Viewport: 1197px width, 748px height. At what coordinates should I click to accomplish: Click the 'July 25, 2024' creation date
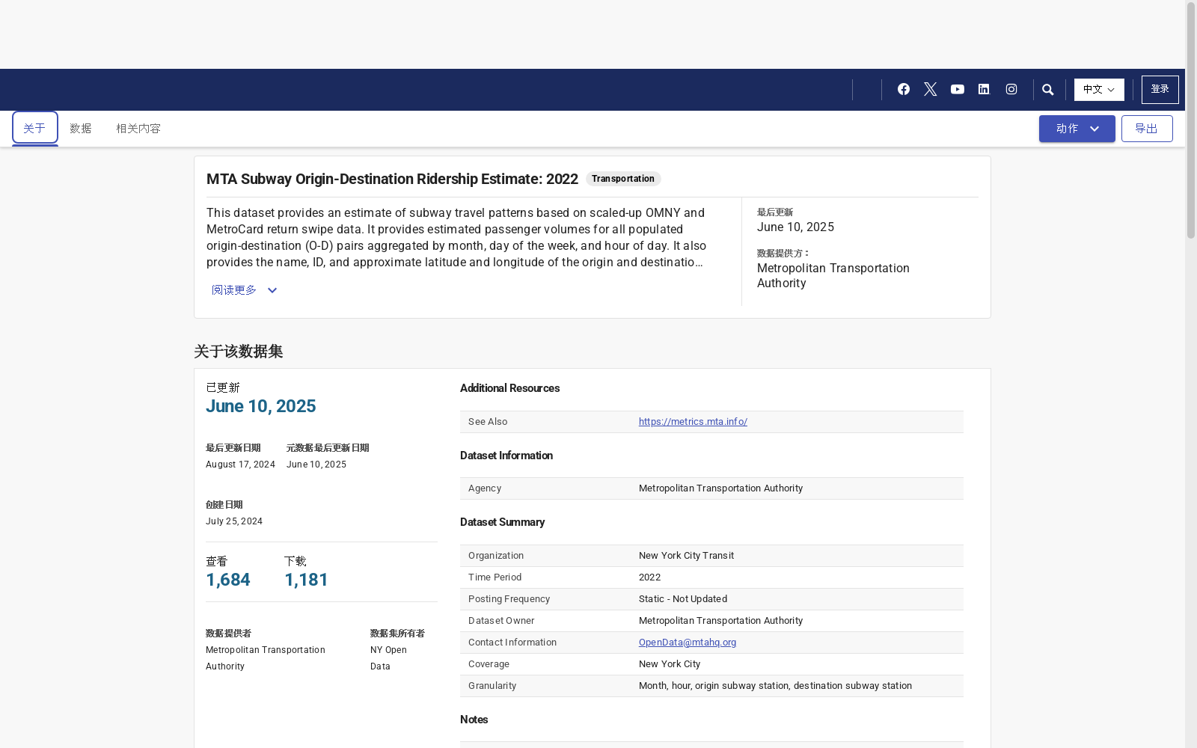(234, 521)
